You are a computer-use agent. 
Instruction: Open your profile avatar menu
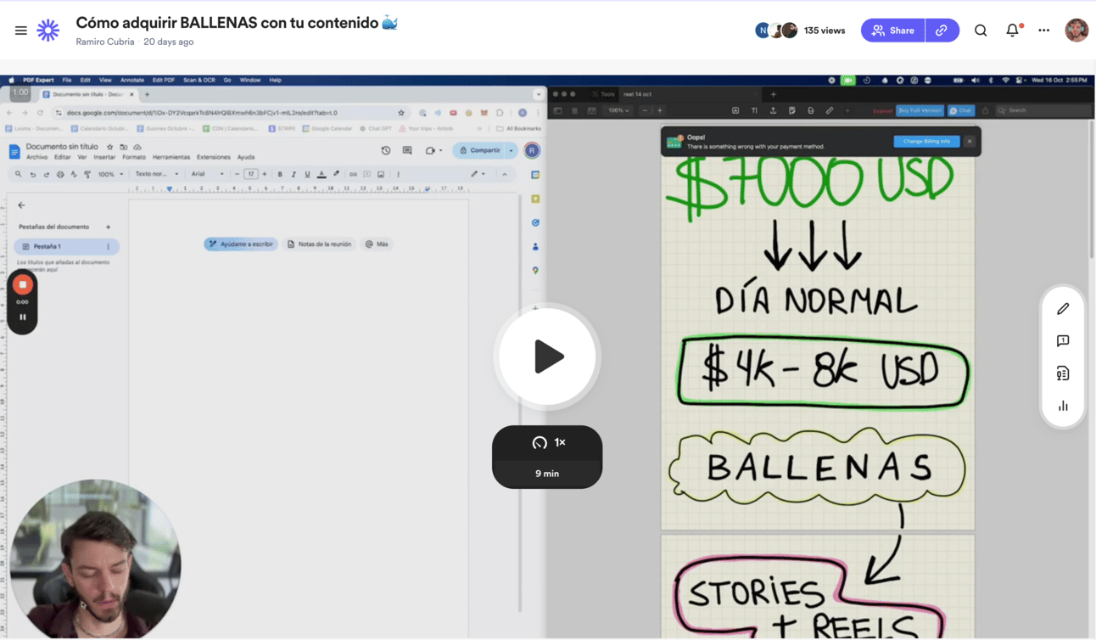point(1076,30)
